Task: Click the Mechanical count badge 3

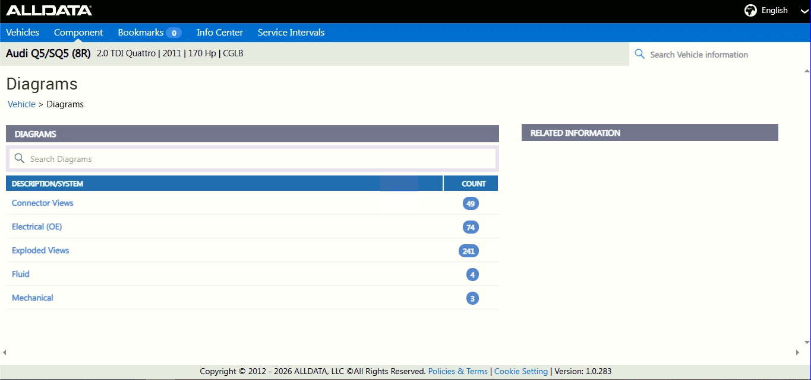Action: tap(472, 298)
